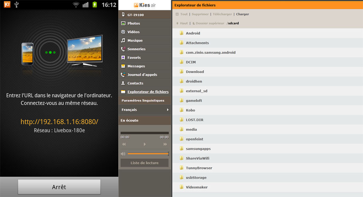
Task: Click the signal bars icon on phone
Action: (x=86, y=5)
